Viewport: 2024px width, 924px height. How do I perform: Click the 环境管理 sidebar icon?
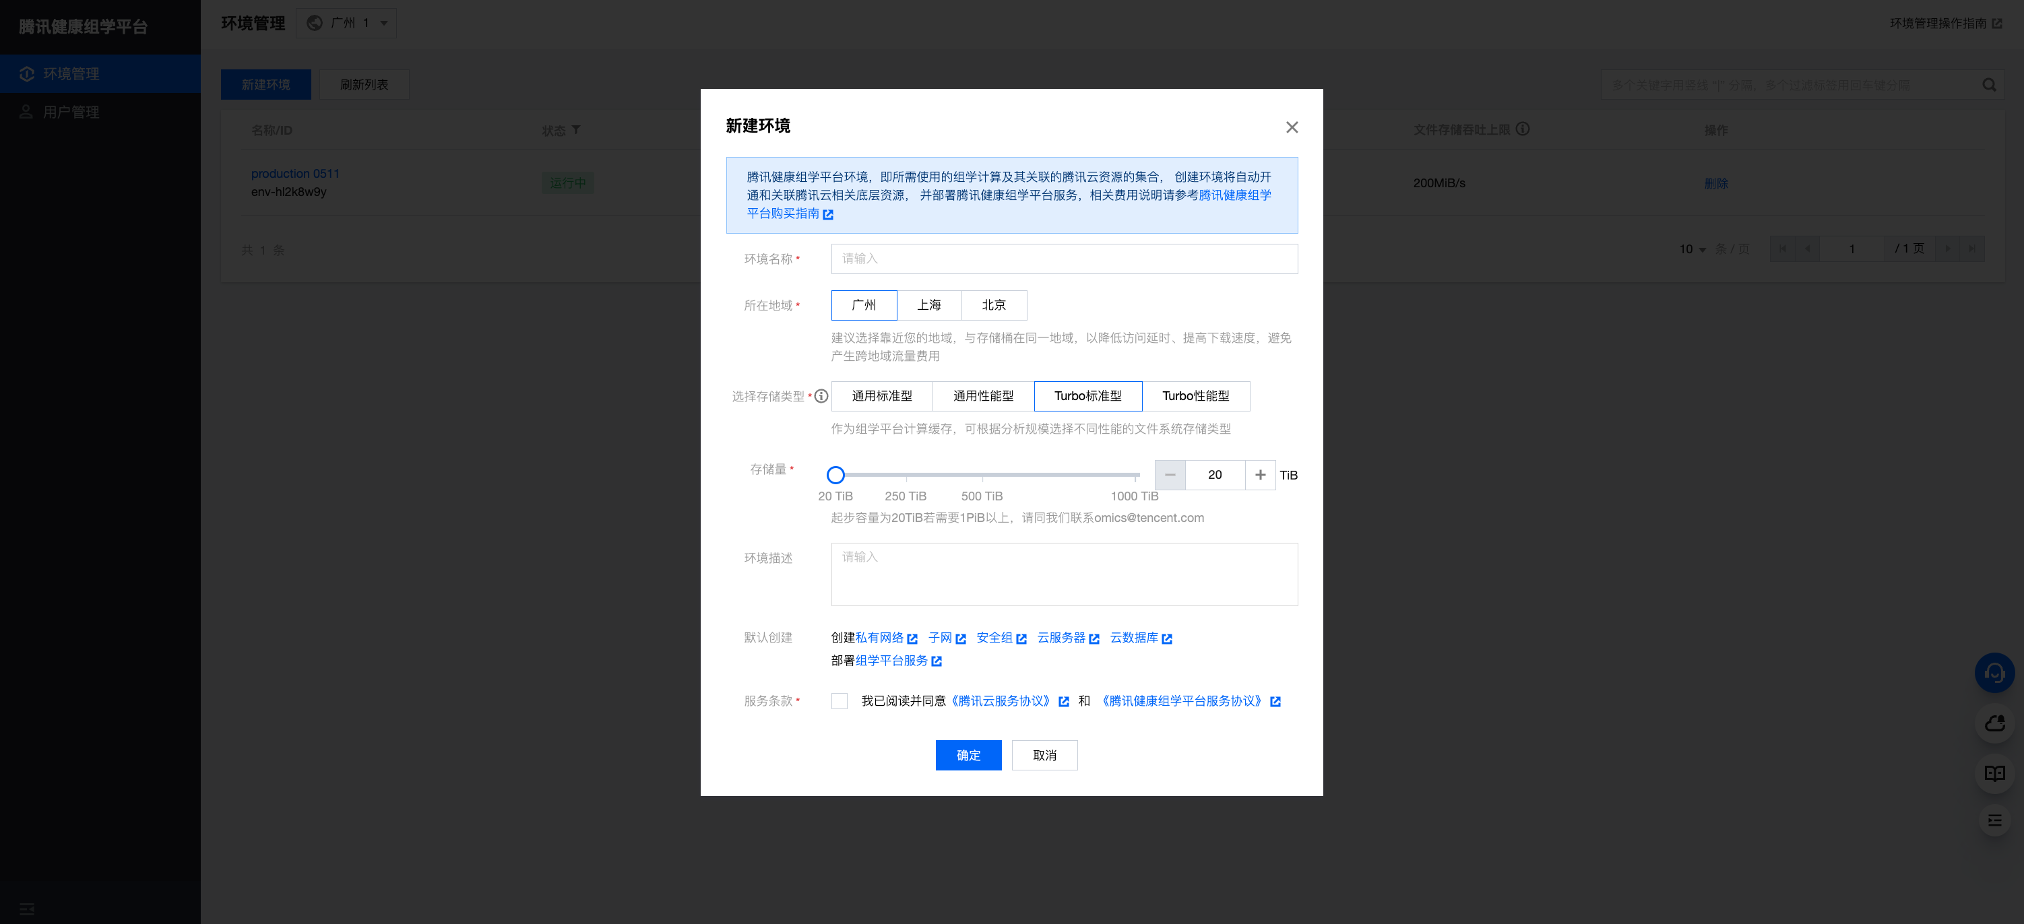27,74
